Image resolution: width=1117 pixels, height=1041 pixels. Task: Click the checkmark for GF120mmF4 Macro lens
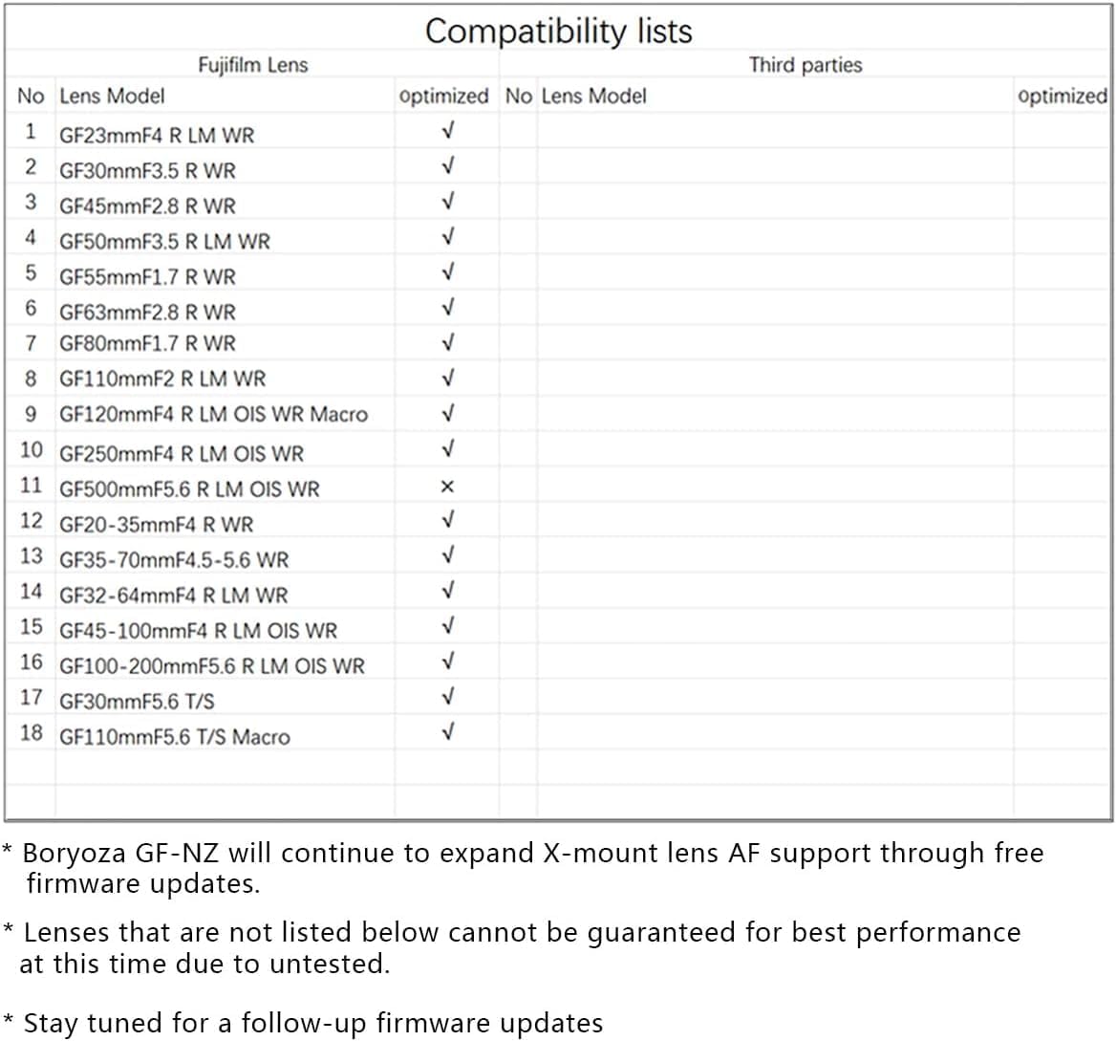click(x=447, y=413)
